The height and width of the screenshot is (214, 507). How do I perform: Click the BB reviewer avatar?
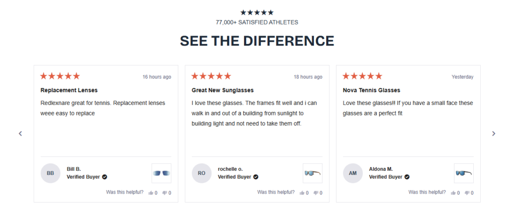51,173
